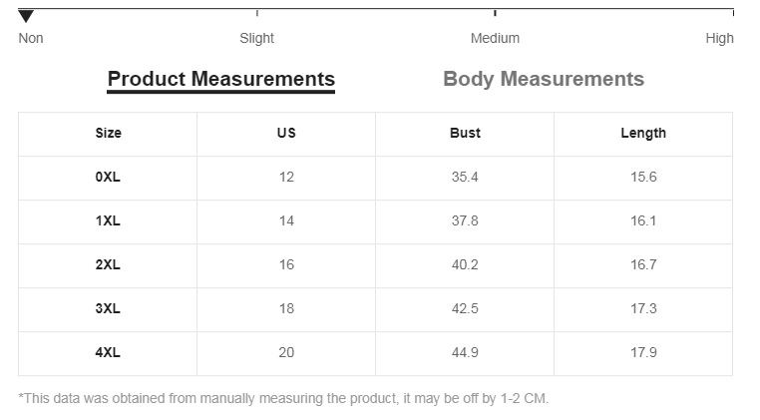Image resolution: width=760 pixels, height=420 pixels.
Task: Select the 0XL size row label
Action: tap(108, 178)
